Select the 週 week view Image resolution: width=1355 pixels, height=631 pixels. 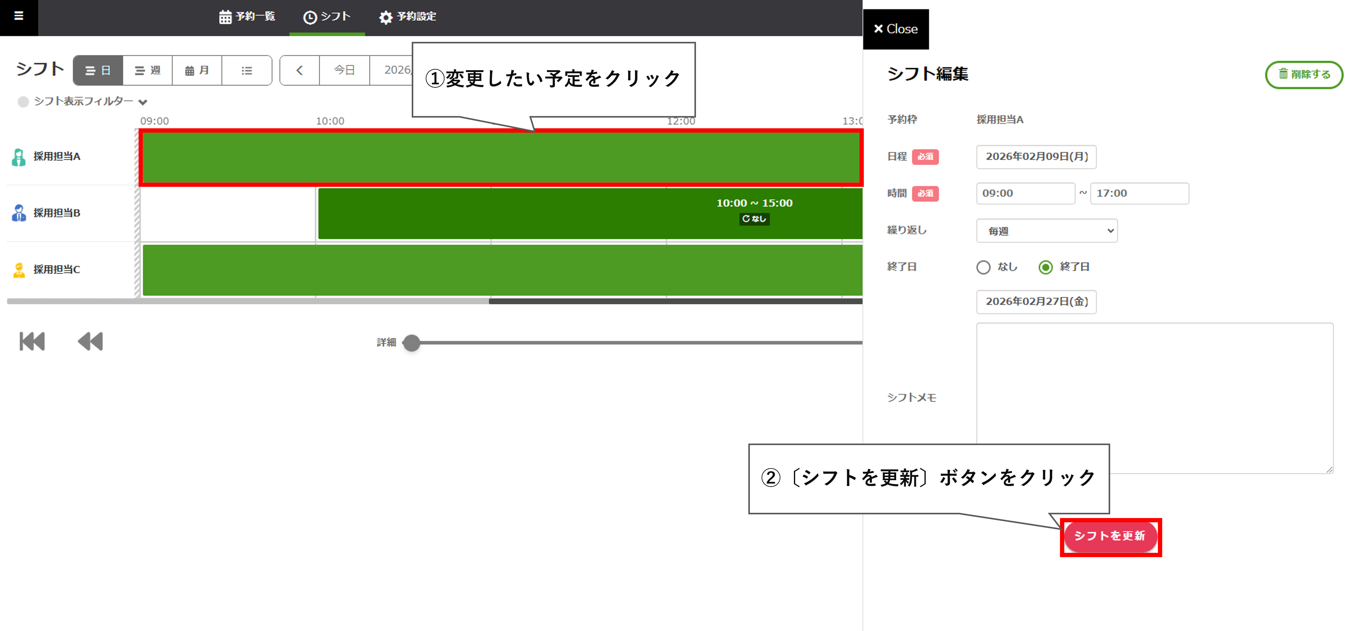(x=147, y=70)
